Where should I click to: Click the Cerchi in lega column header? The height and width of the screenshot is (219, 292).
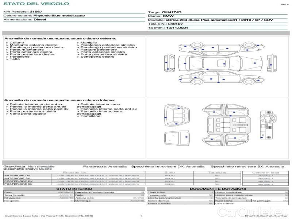click(265, 172)
